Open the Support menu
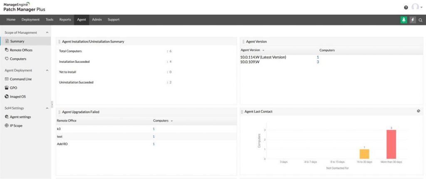The height and width of the screenshot is (179, 426). (114, 20)
